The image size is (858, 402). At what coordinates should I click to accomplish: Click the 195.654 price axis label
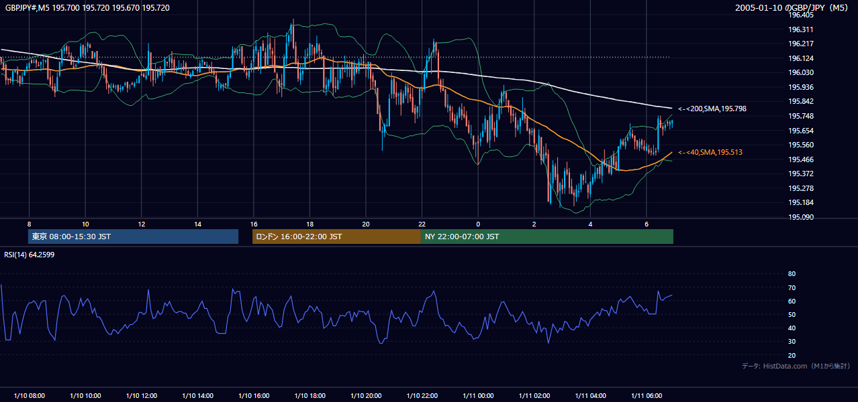coord(801,131)
